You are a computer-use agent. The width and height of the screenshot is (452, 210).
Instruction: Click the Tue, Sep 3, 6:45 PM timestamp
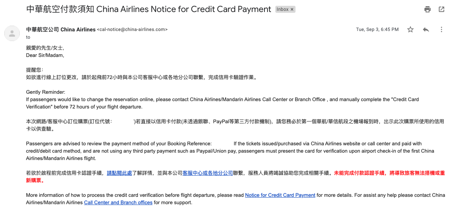click(x=377, y=29)
